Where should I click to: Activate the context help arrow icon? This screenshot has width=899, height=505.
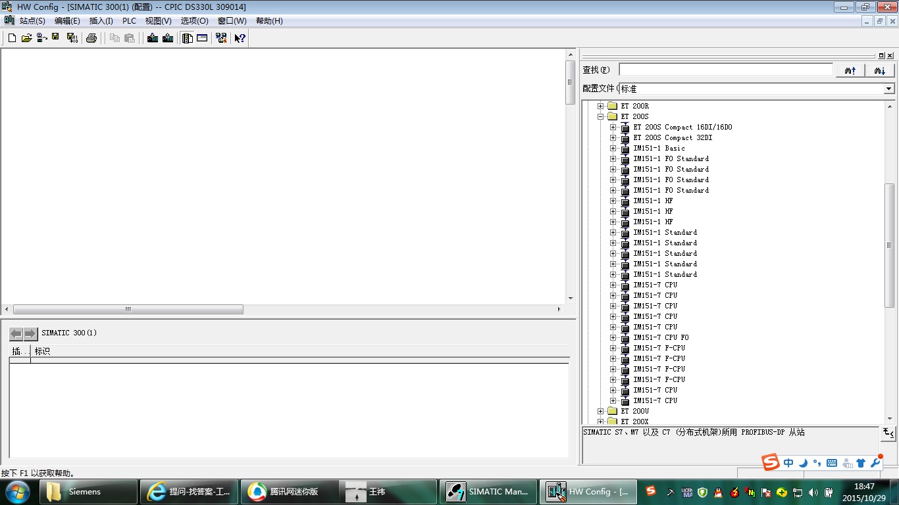click(x=240, y=38)
